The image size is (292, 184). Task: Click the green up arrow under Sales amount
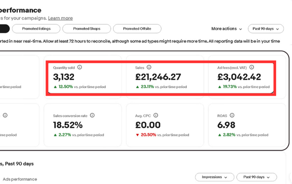138,87
